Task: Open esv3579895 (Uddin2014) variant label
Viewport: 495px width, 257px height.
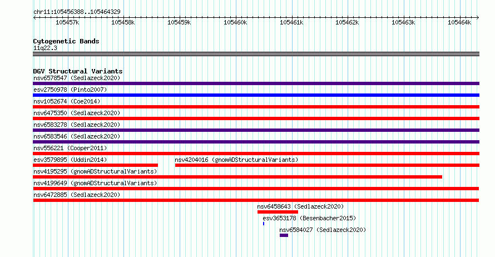Action: pyautogui.click(x=70, y=160)
